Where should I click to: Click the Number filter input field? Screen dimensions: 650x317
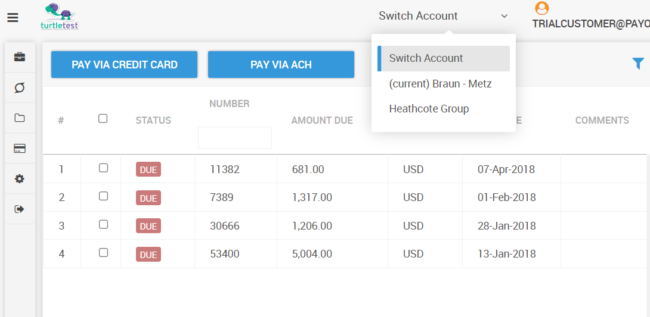[234, 137]
